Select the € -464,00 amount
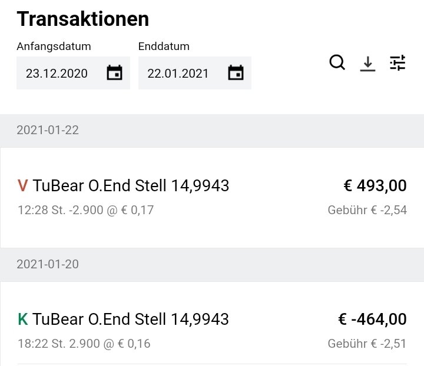424x366 pixels. click(372, 320)
